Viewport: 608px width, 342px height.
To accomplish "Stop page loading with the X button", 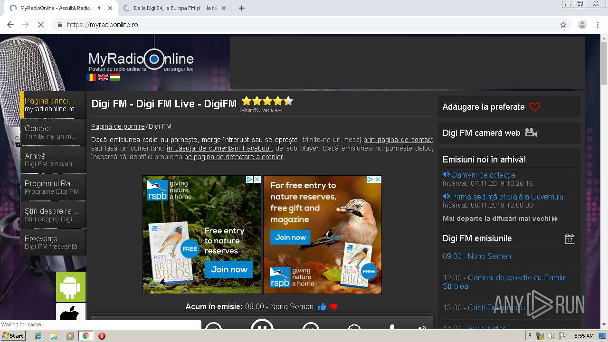I will tap(41, 25).
